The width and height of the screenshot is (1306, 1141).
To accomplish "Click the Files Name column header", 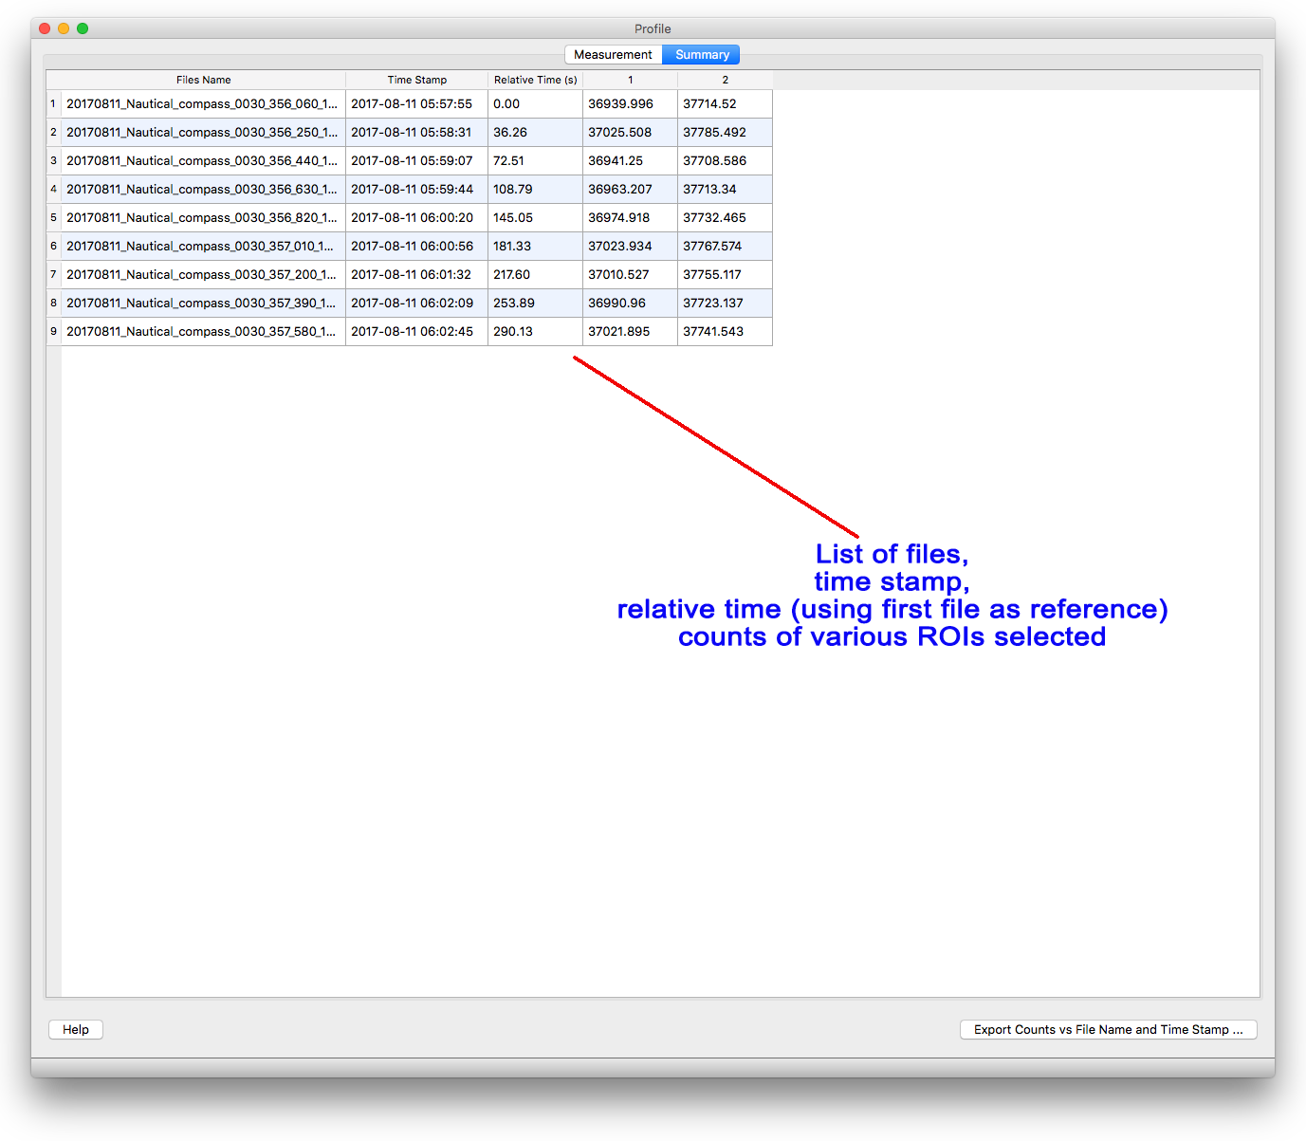I will point(203,81).
